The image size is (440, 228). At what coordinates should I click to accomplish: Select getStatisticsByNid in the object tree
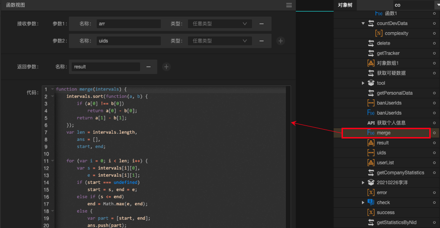(397, 222)
